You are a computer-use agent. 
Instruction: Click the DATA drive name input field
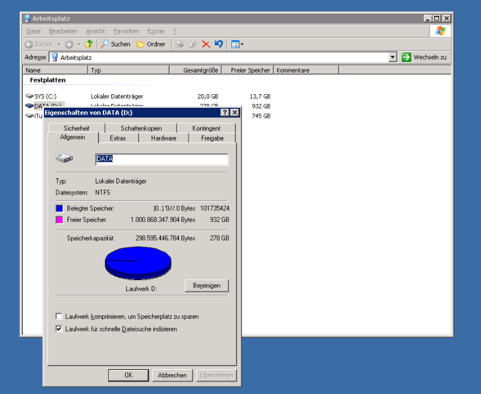(x=161, y=159)
